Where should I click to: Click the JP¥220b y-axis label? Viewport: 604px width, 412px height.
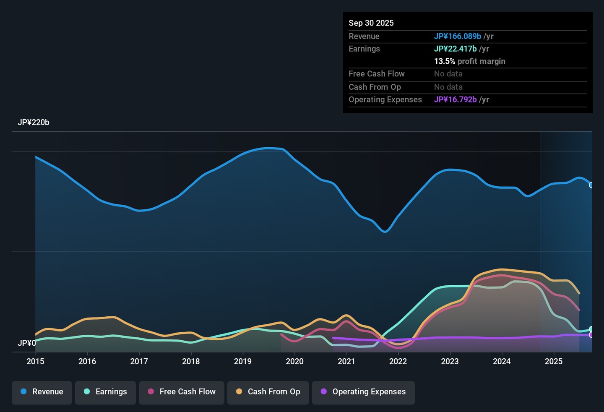(34, 123)
